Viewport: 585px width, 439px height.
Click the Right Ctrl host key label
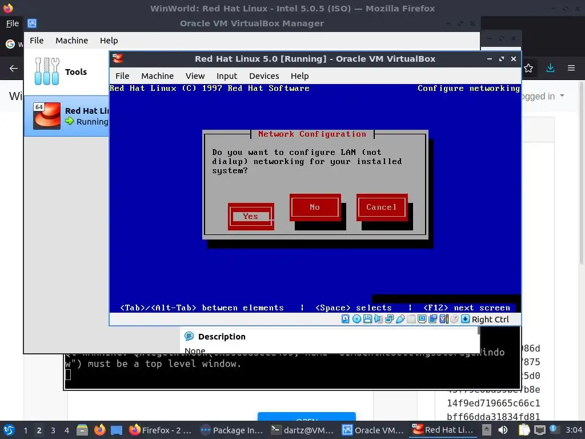coord(490,320)
